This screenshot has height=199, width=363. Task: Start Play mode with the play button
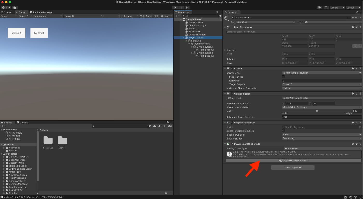[176, 8]
